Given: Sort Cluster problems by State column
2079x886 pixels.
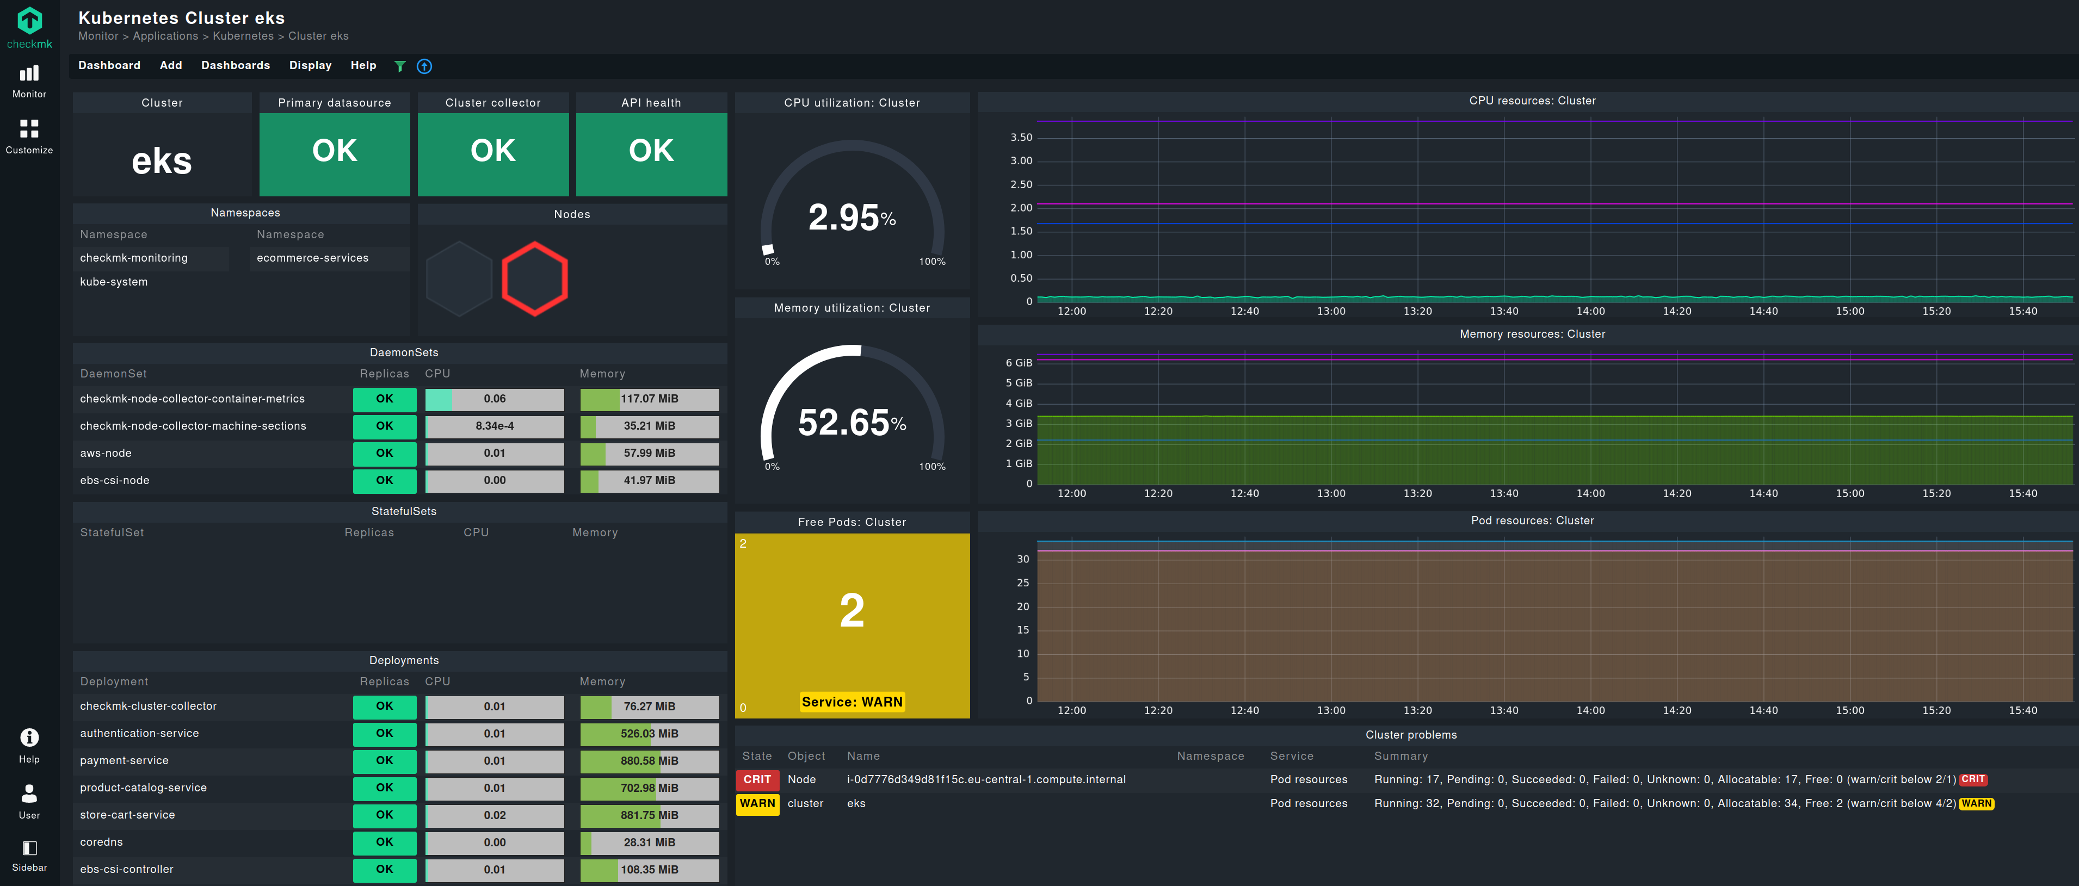Looking at the screenshot, I should [x=757, y=756].
